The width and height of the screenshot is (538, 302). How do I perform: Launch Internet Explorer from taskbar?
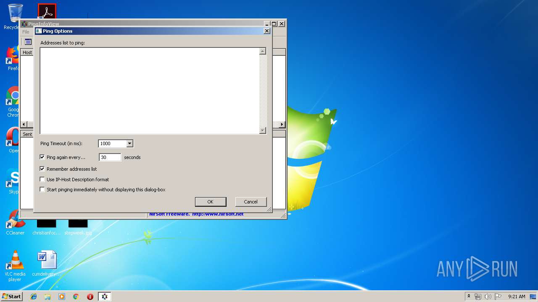coord(34,297)
